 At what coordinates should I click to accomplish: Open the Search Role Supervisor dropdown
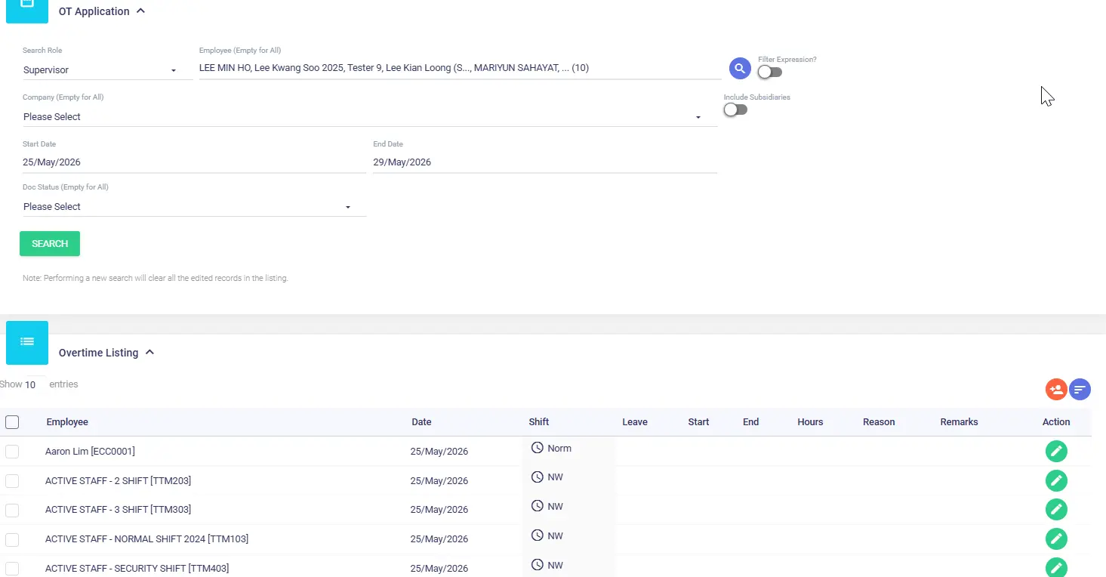pos(107,70)
